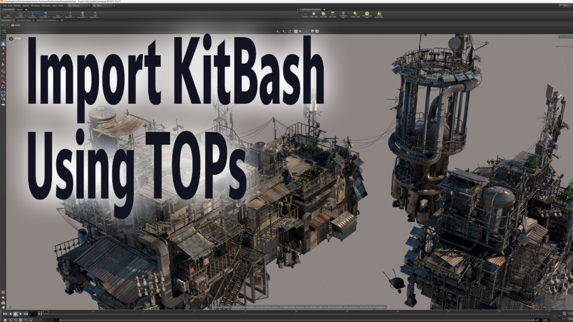Open the Karma XPU renderer menu in viewport

pos(566,37)
